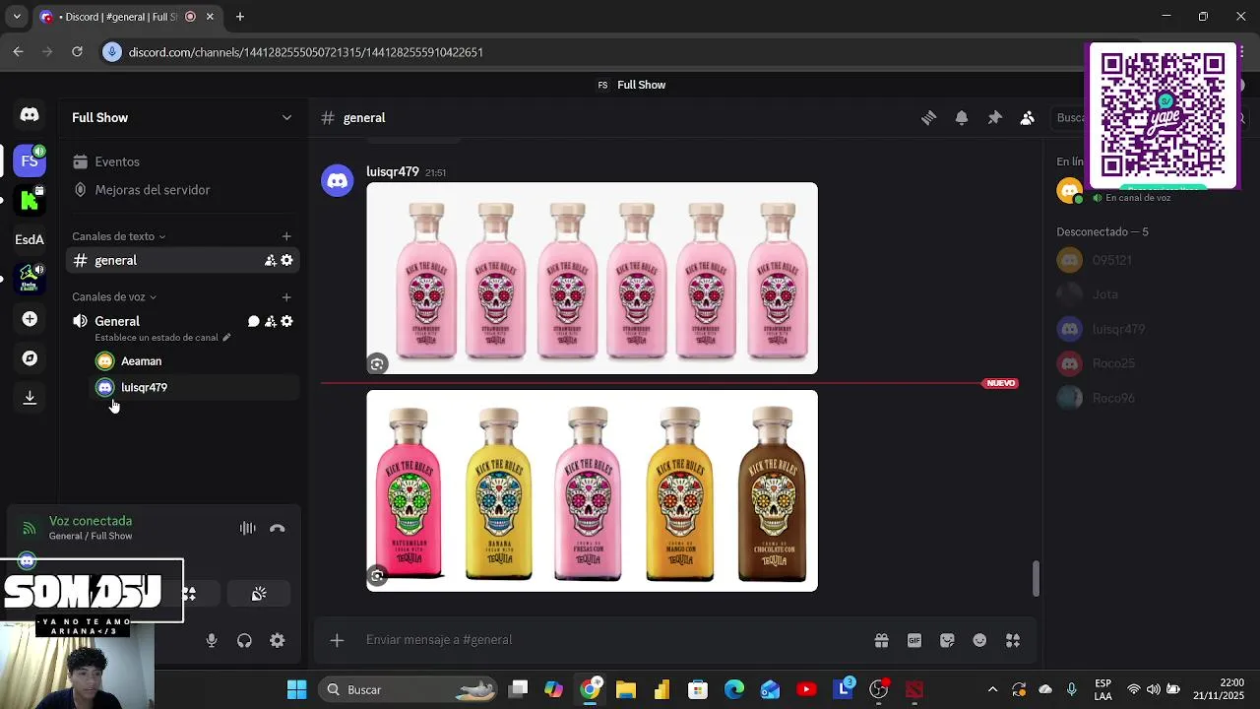Image resolution: width=1260 pixels, height=709 pixels.
Task: Click luisqr479 message avatar
Action: (338, 181)
